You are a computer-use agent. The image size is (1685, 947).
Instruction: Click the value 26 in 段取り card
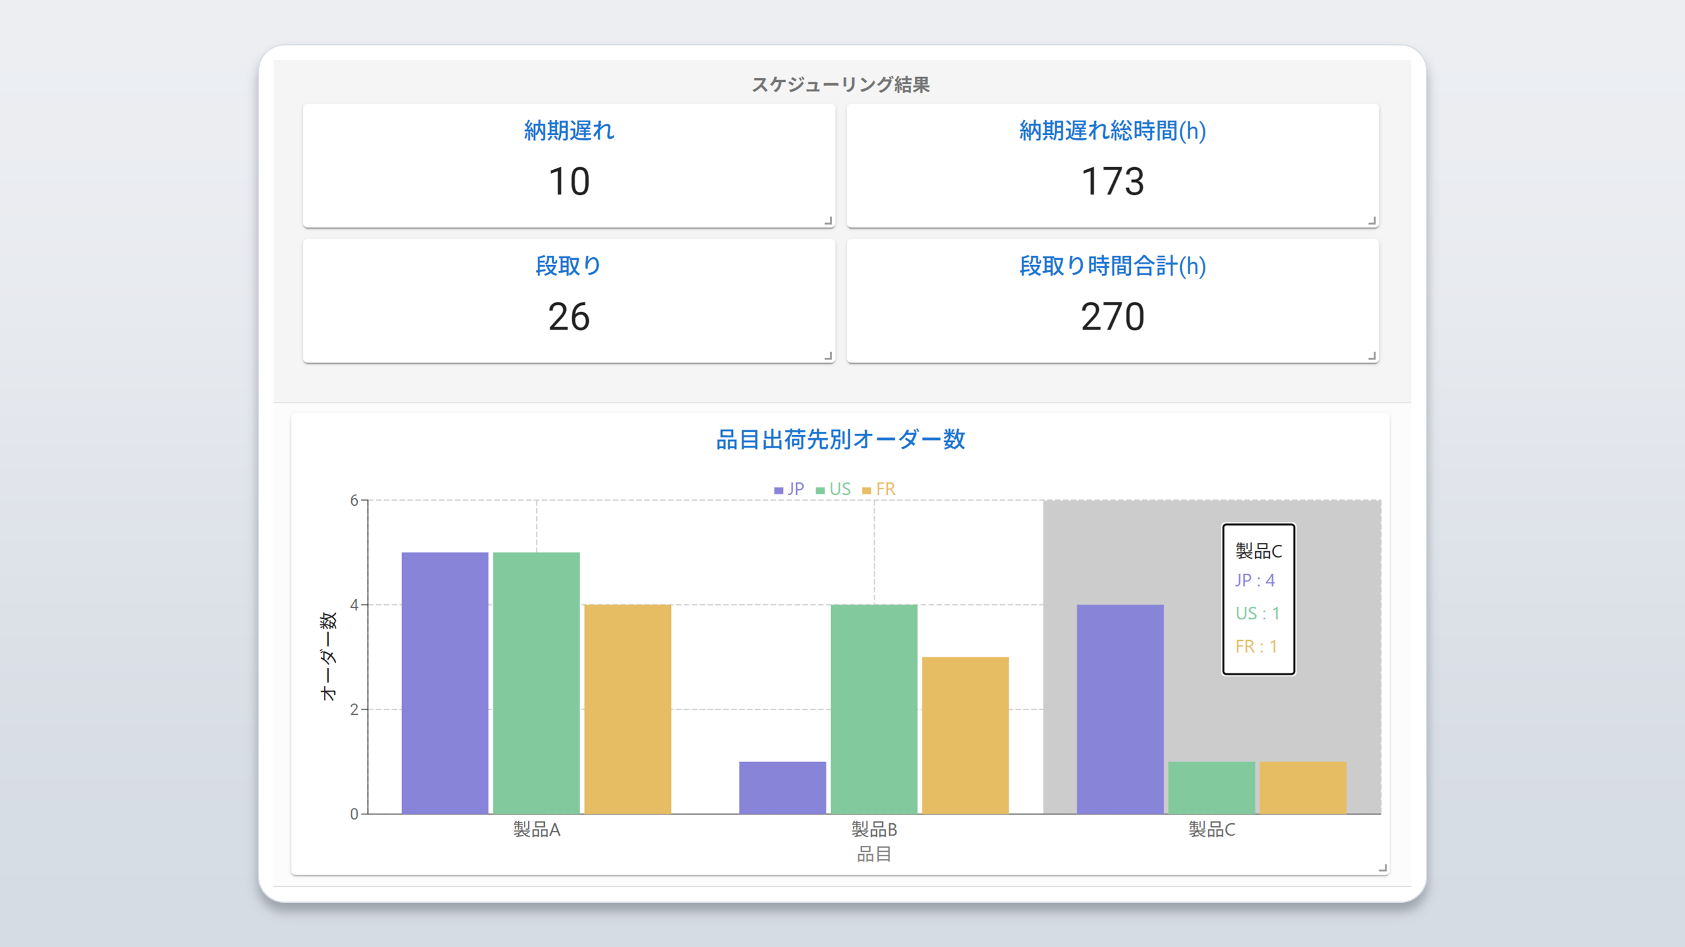click(569, 316)
